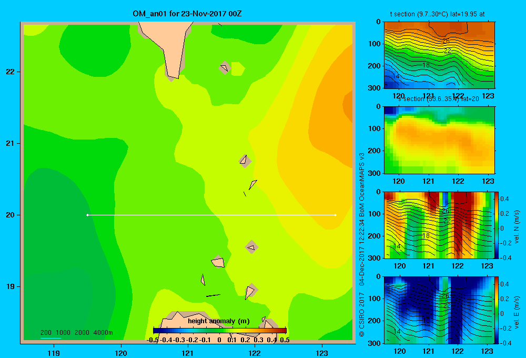Open the northward velocity section plot

(439, 225)
